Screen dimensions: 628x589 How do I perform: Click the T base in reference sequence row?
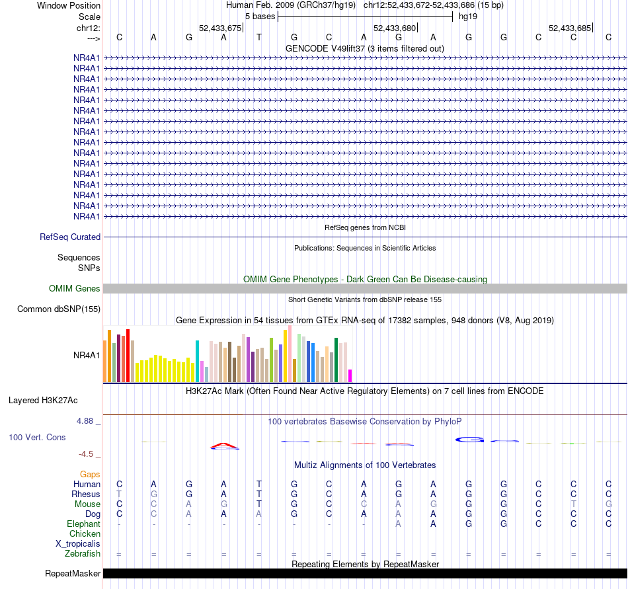259,37
